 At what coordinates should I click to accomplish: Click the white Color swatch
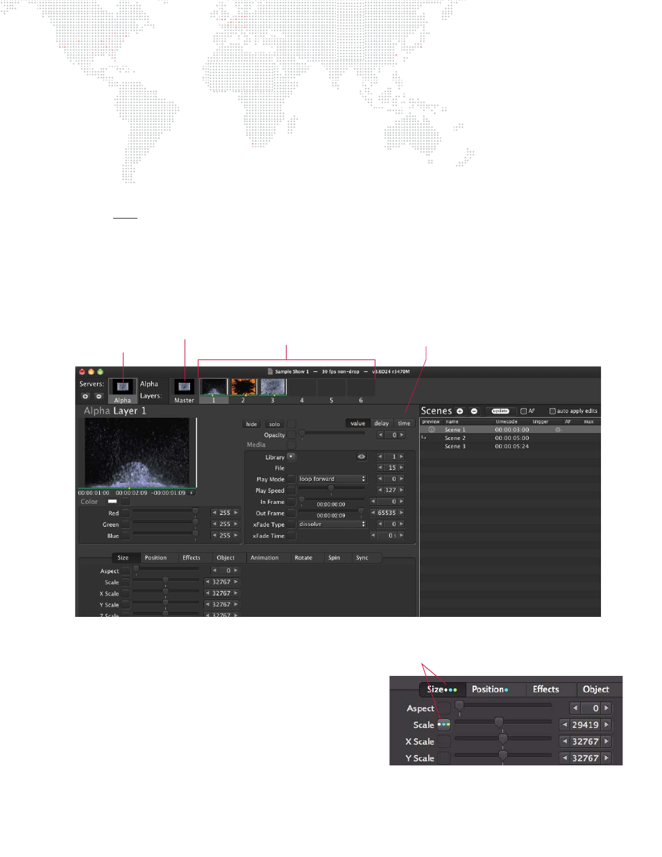pos(112,502)
